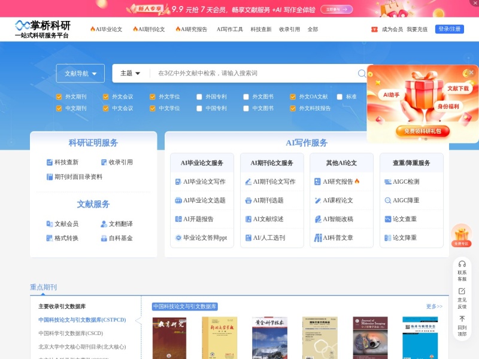
Task: Click the 更多>> link
Action: (434, 306)
